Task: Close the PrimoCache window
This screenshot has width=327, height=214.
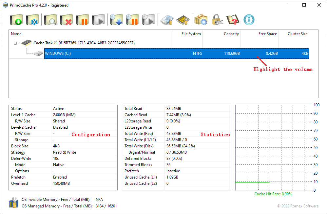Action: [319, 5]
